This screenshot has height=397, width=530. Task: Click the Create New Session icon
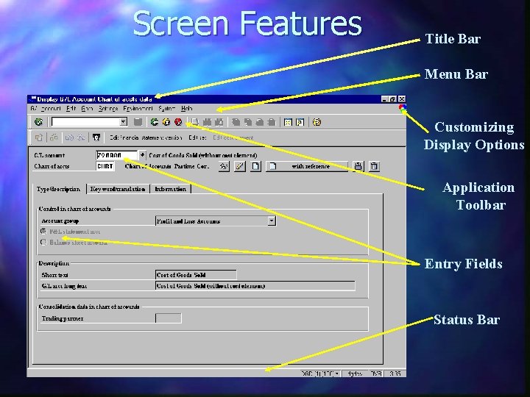tap(288, 122)
